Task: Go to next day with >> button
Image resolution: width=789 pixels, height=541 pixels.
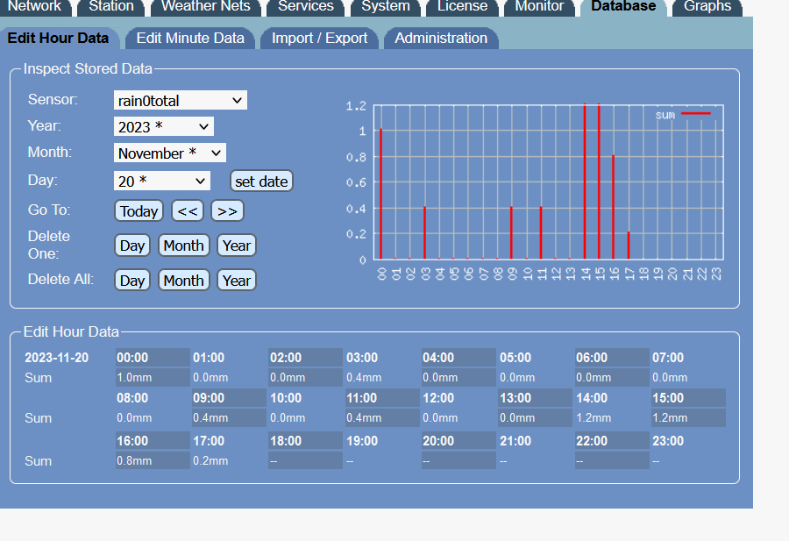Action: 226,210
